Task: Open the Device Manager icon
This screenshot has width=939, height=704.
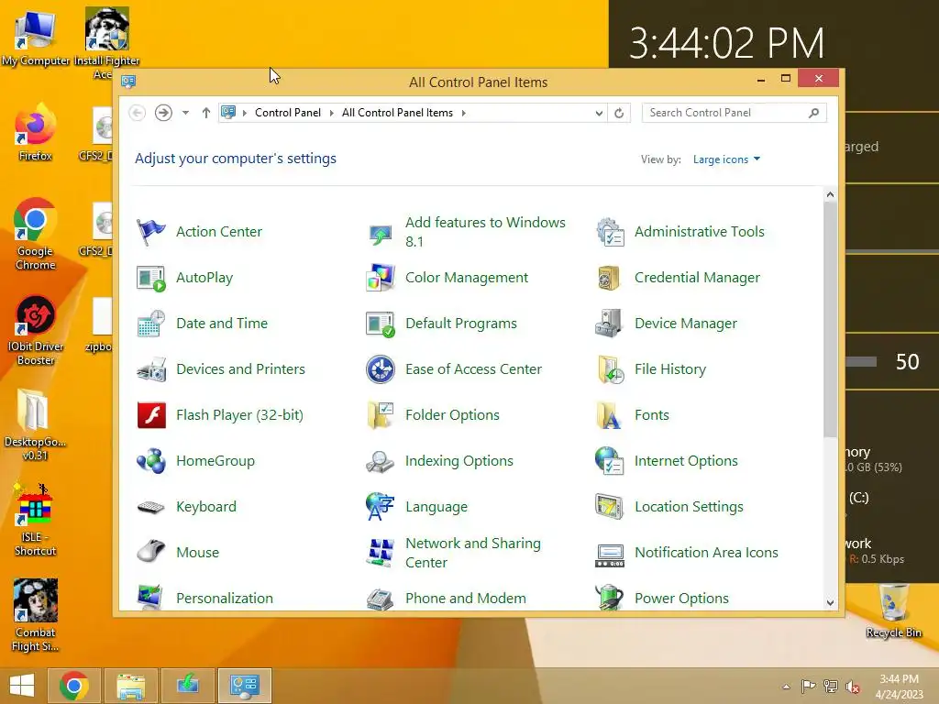Action: [x=610, y=324]
